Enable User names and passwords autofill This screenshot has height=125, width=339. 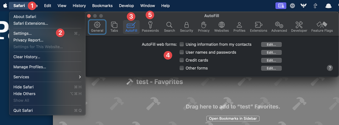click(182, 52)
